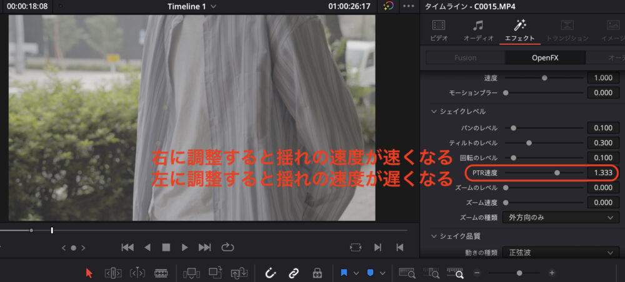Select the arrow selection mode tool
625x282 pixels.
tap(89, 273)
